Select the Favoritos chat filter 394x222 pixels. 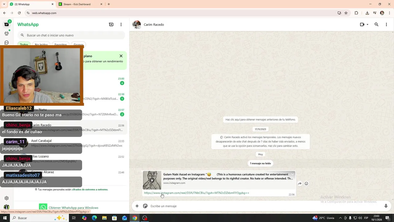[61, 45]
